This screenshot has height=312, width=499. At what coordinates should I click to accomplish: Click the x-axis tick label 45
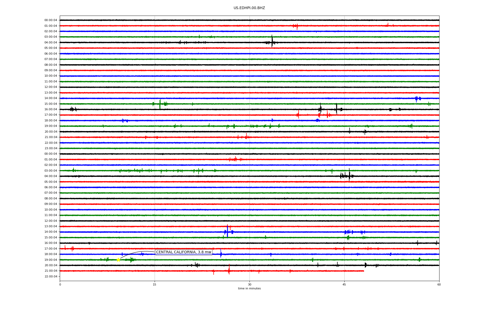tap(344, 284)
